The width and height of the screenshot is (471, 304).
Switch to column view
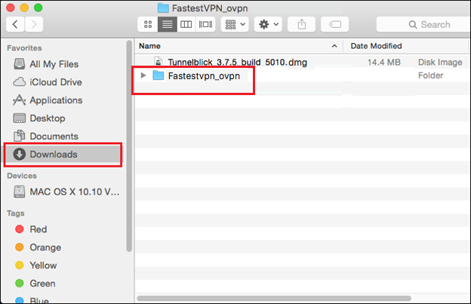[186, 24]
